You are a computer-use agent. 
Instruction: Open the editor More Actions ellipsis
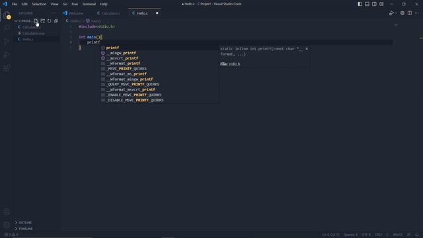click(417, 13)
